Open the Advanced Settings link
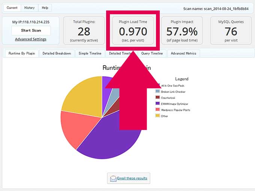 31,39
